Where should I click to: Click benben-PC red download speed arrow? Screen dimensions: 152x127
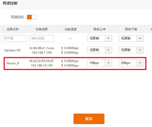[62, 53]
